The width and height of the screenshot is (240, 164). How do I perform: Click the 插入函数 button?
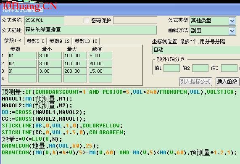[227, 82]
